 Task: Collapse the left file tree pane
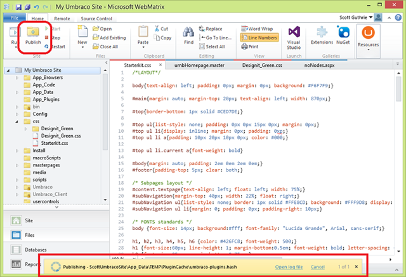(106, 62)
